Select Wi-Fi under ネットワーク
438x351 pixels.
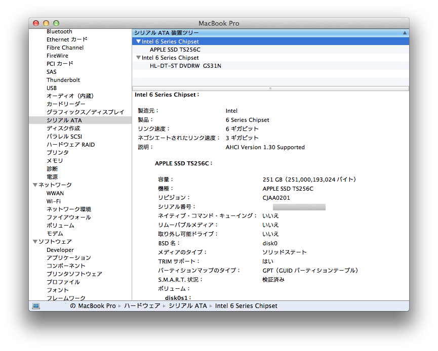coord(55,201)
